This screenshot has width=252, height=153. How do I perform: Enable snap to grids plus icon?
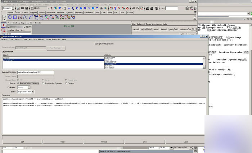point(69,8)
